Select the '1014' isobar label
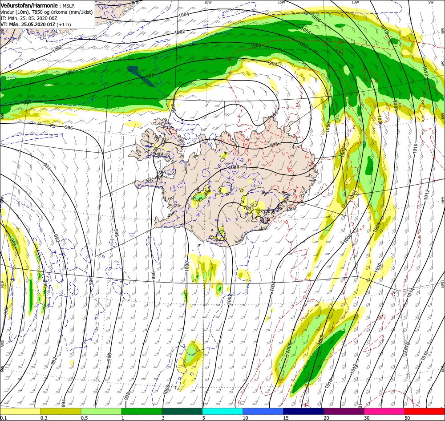The height and width of the screenshot is (421, 445). click(x=412, y=292)
